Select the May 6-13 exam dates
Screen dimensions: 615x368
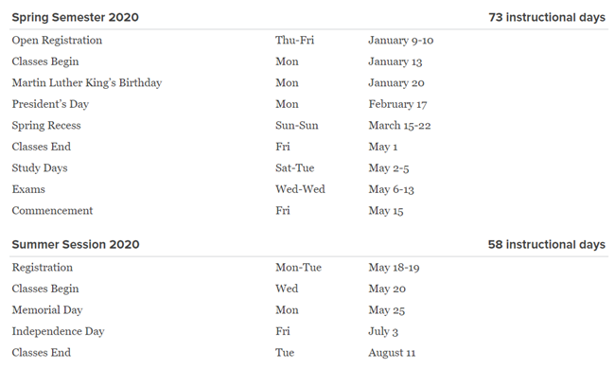click(x=391, y=189)
